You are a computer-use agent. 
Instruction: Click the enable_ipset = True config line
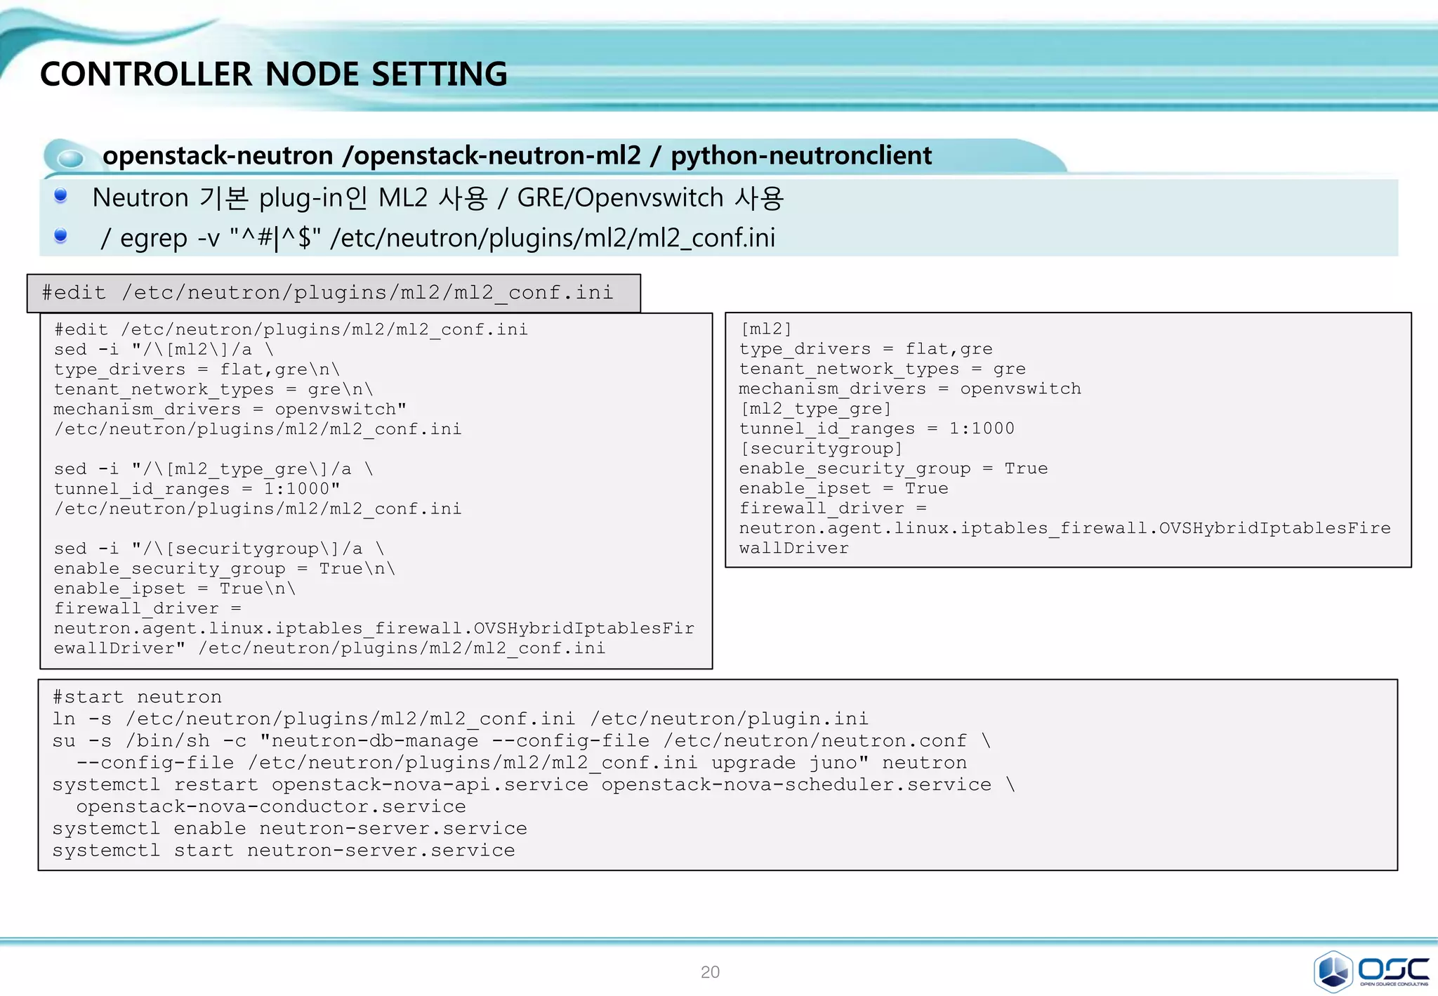click(843, 488)
